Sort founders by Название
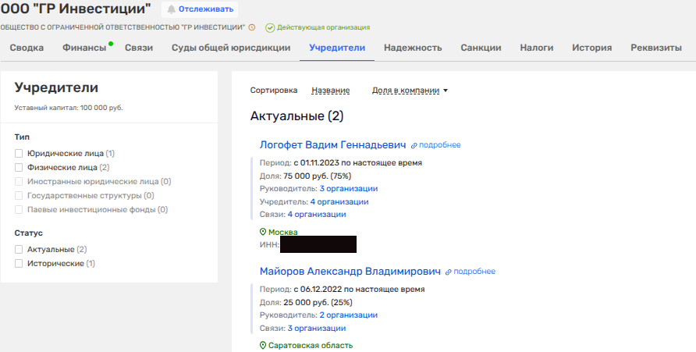The image size is (696, 352). tap(330, 91)
